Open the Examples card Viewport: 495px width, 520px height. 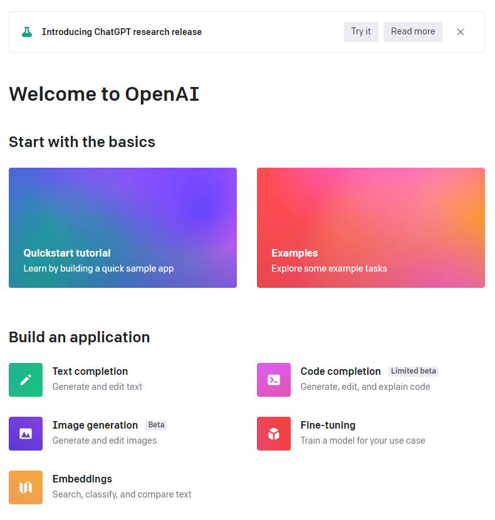tap(371, 228)
